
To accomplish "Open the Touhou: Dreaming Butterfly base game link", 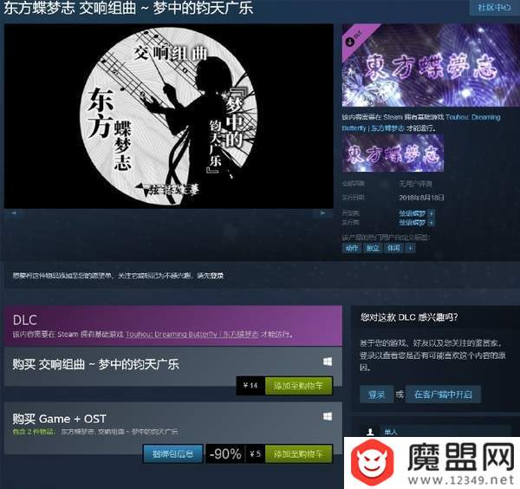I will click(x=421, y=122).
